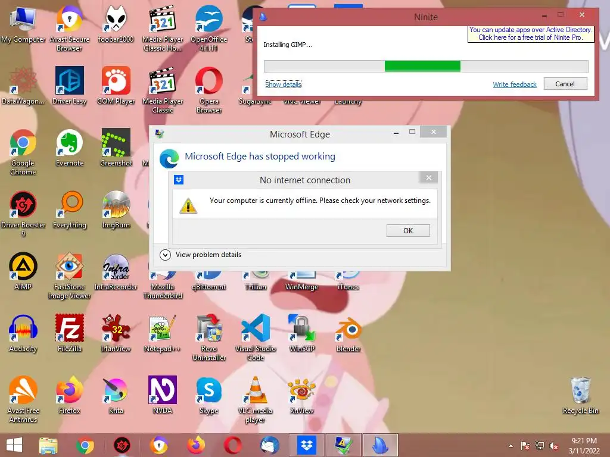Viewport: 610px width, 457px height.
Task: Open the Windows Start button
Action: click(14, 445)
